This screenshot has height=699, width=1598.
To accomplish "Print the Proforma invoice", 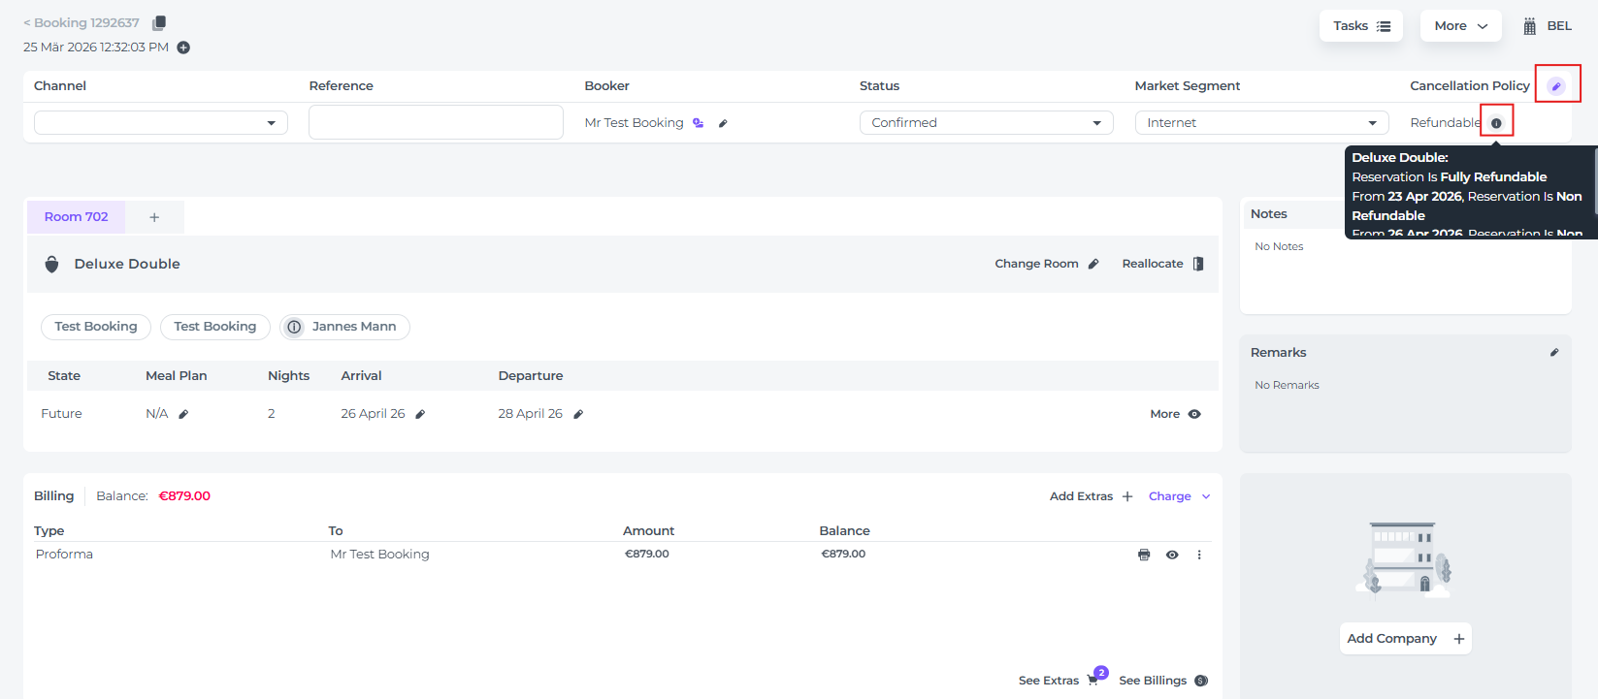I will point(1144,555).
